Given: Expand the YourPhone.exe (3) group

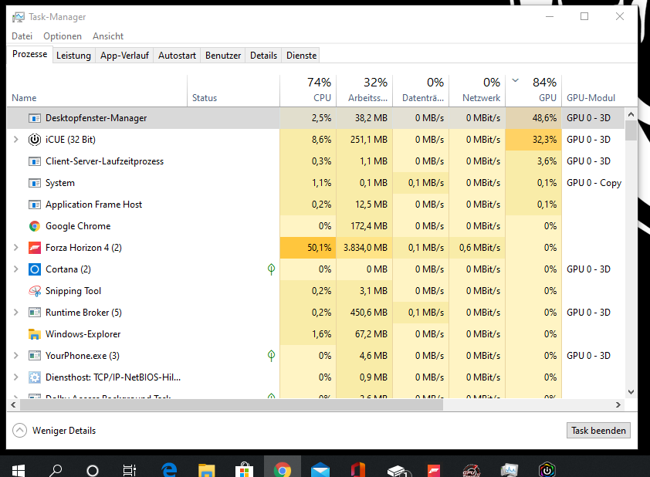Looking at the screenshot, I should click(15, 356).
